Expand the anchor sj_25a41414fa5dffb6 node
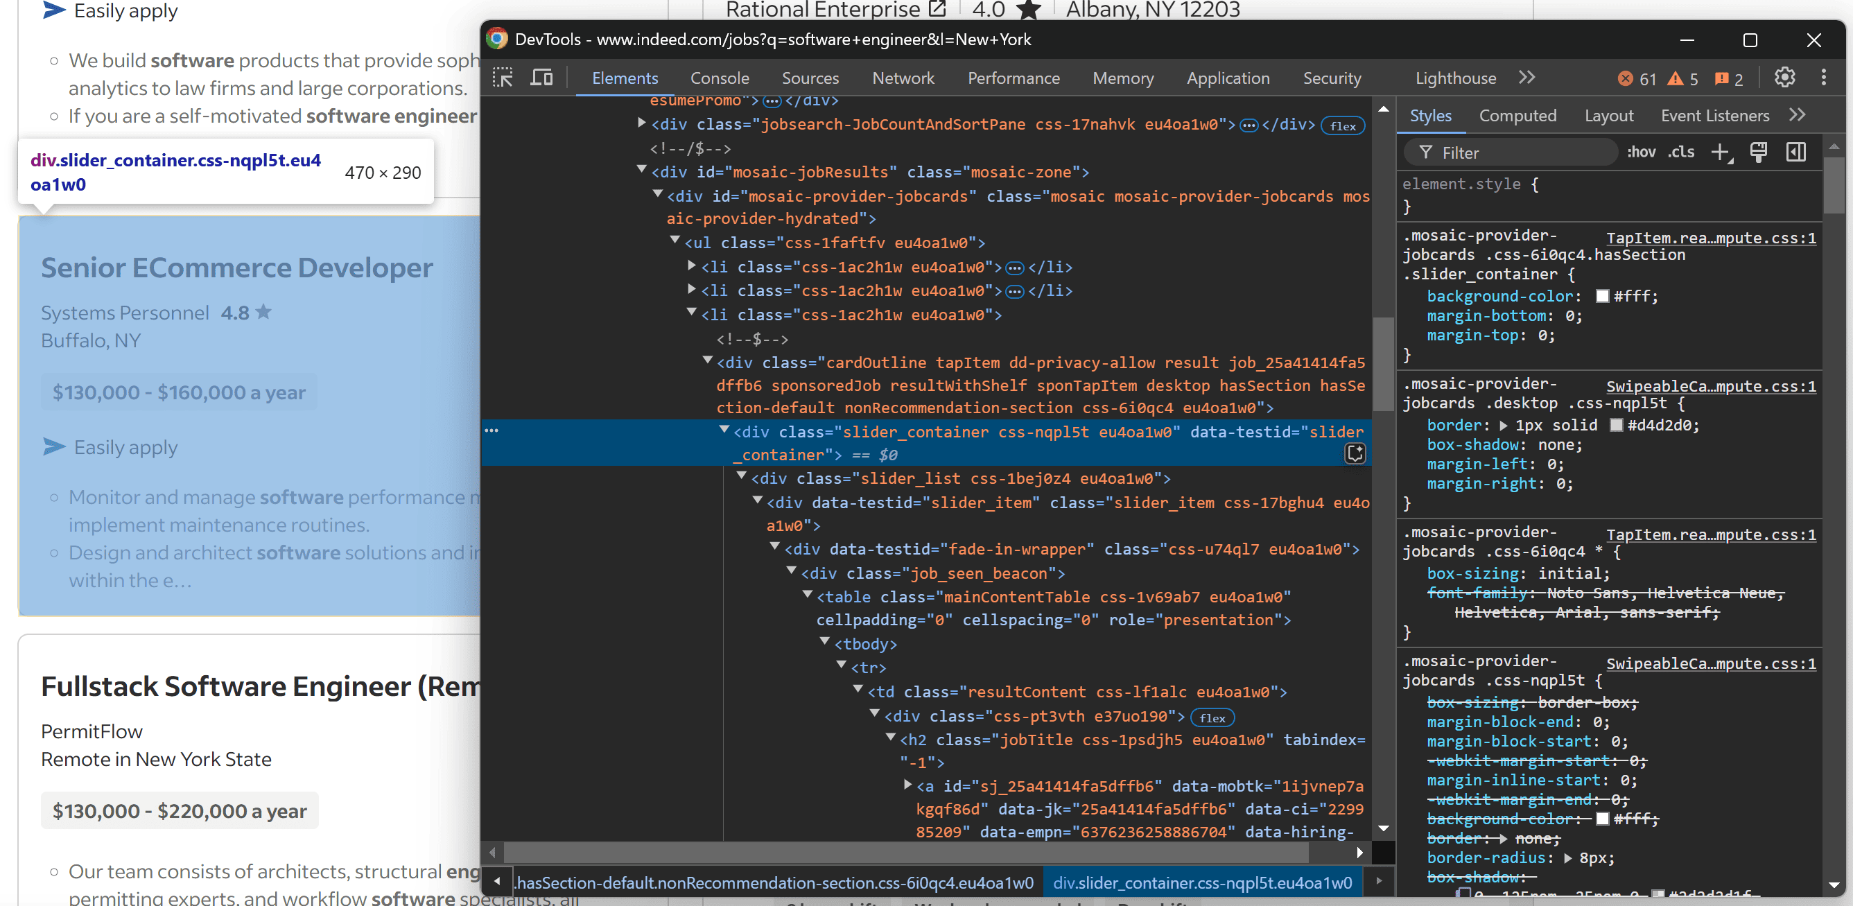This screenshot has width=1853, height=906. pos(908,785)
